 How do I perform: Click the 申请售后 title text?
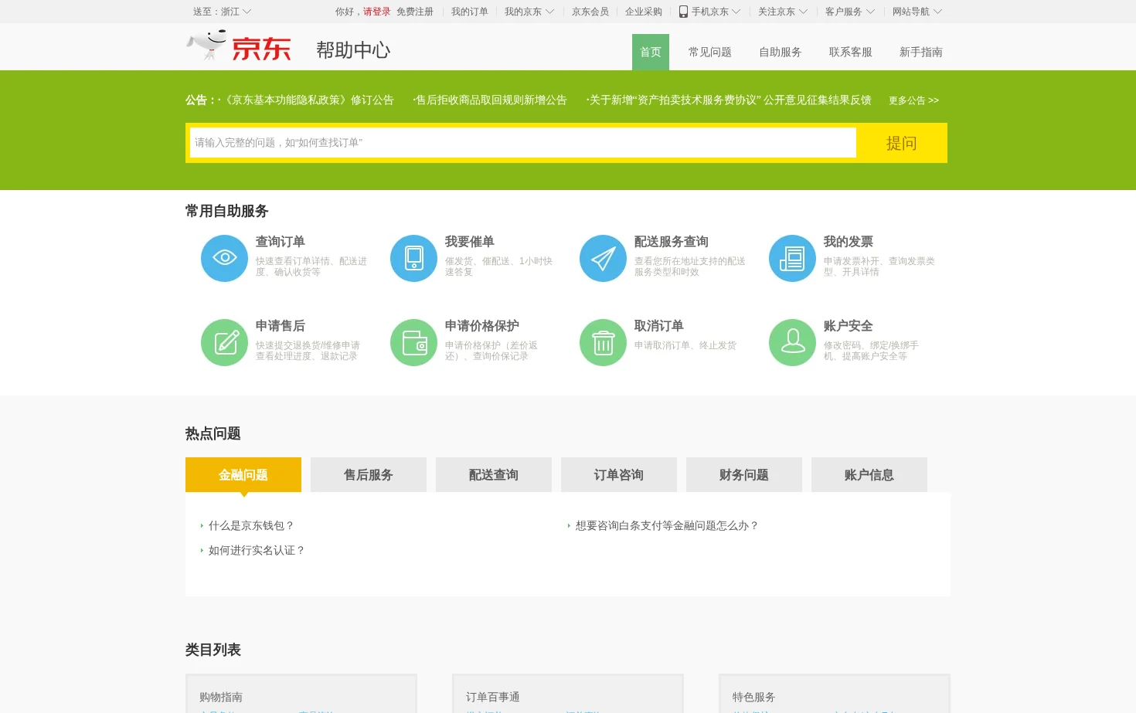point(281,326)
